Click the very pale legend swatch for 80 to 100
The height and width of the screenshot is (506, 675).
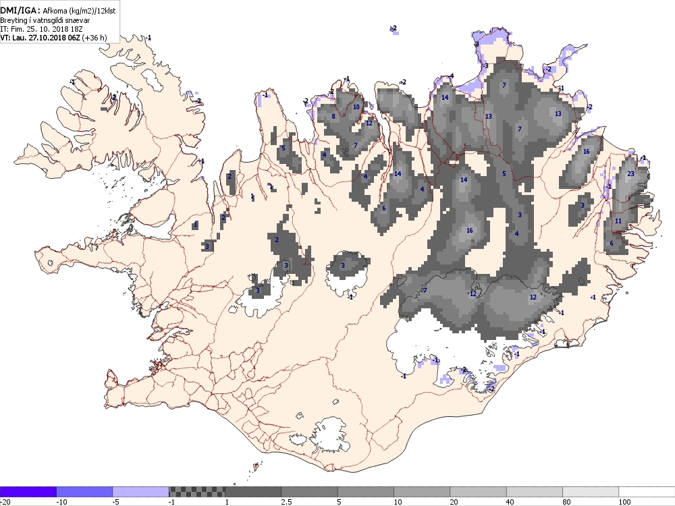tap(591, 492)
